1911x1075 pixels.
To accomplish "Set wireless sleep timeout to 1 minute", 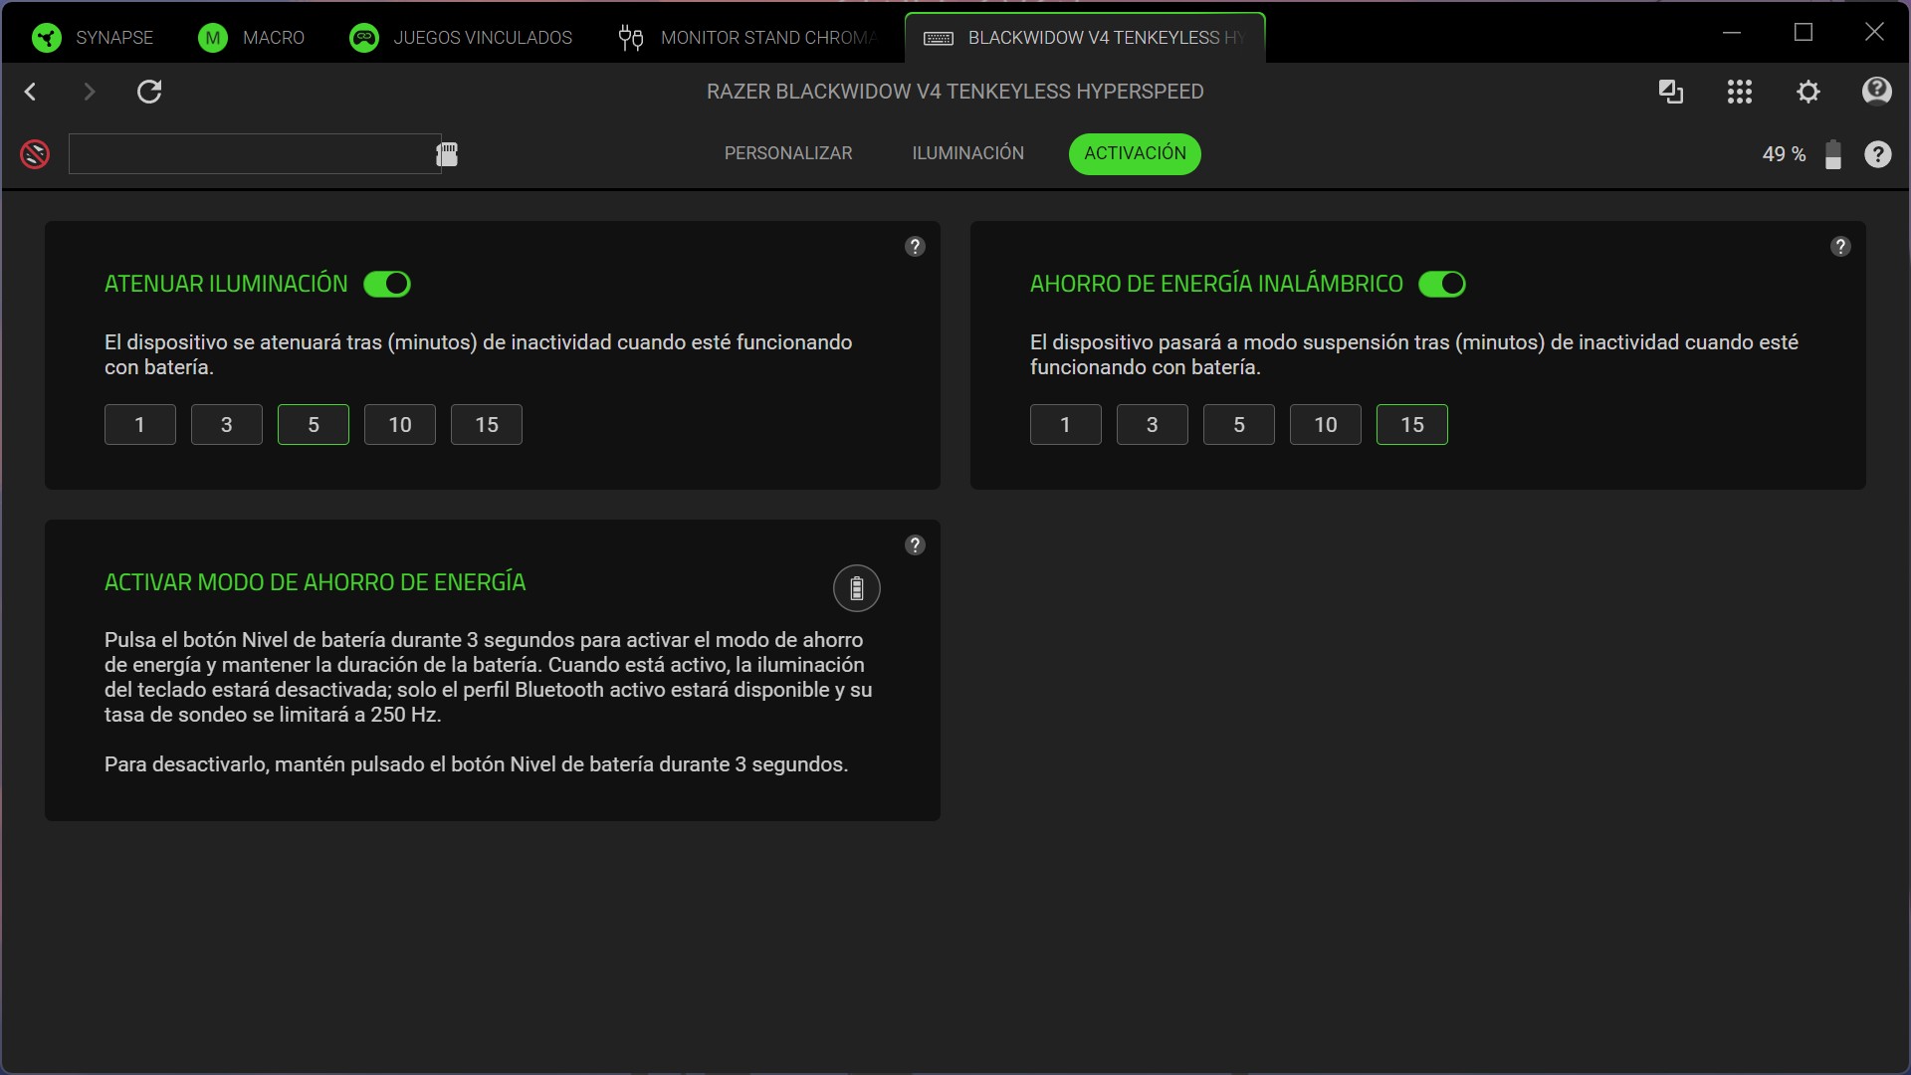I will [x=1066, y=425].
